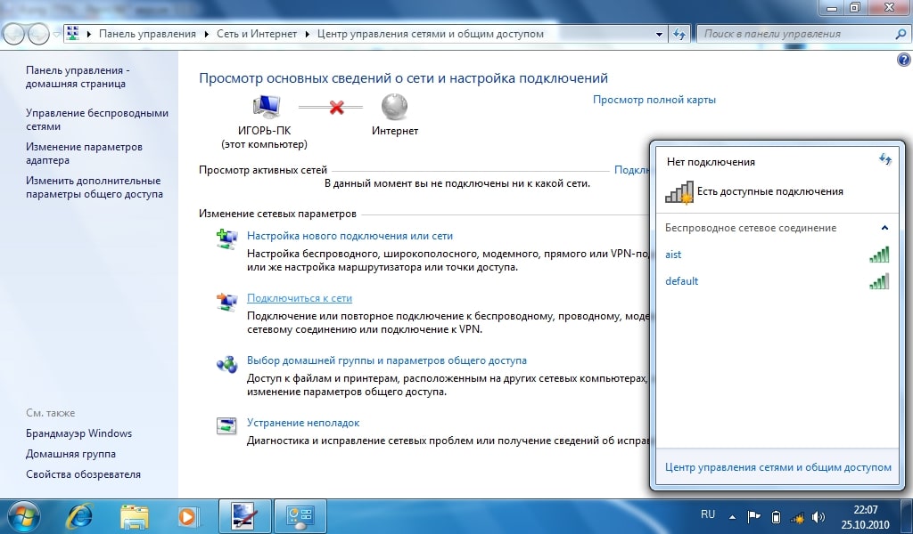Screen dimensions: 913x534
Task: Collapse Беспроводное сетевое соединение section
Action: coord(884,228)
